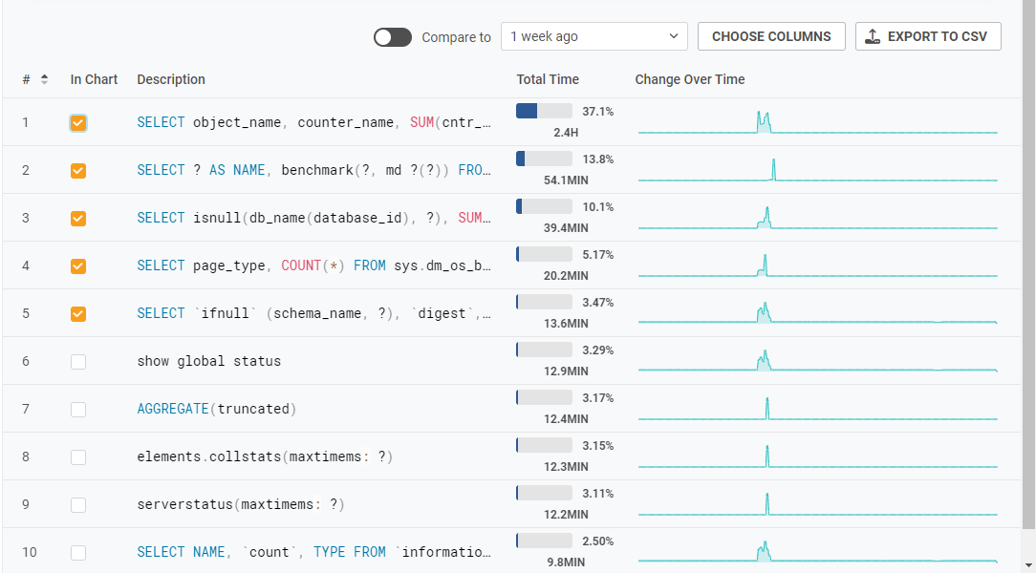The width and height of the screenshot is (1036, 573).
Task: Open the 1 week ago dropdown
Action: click(594, 37)
